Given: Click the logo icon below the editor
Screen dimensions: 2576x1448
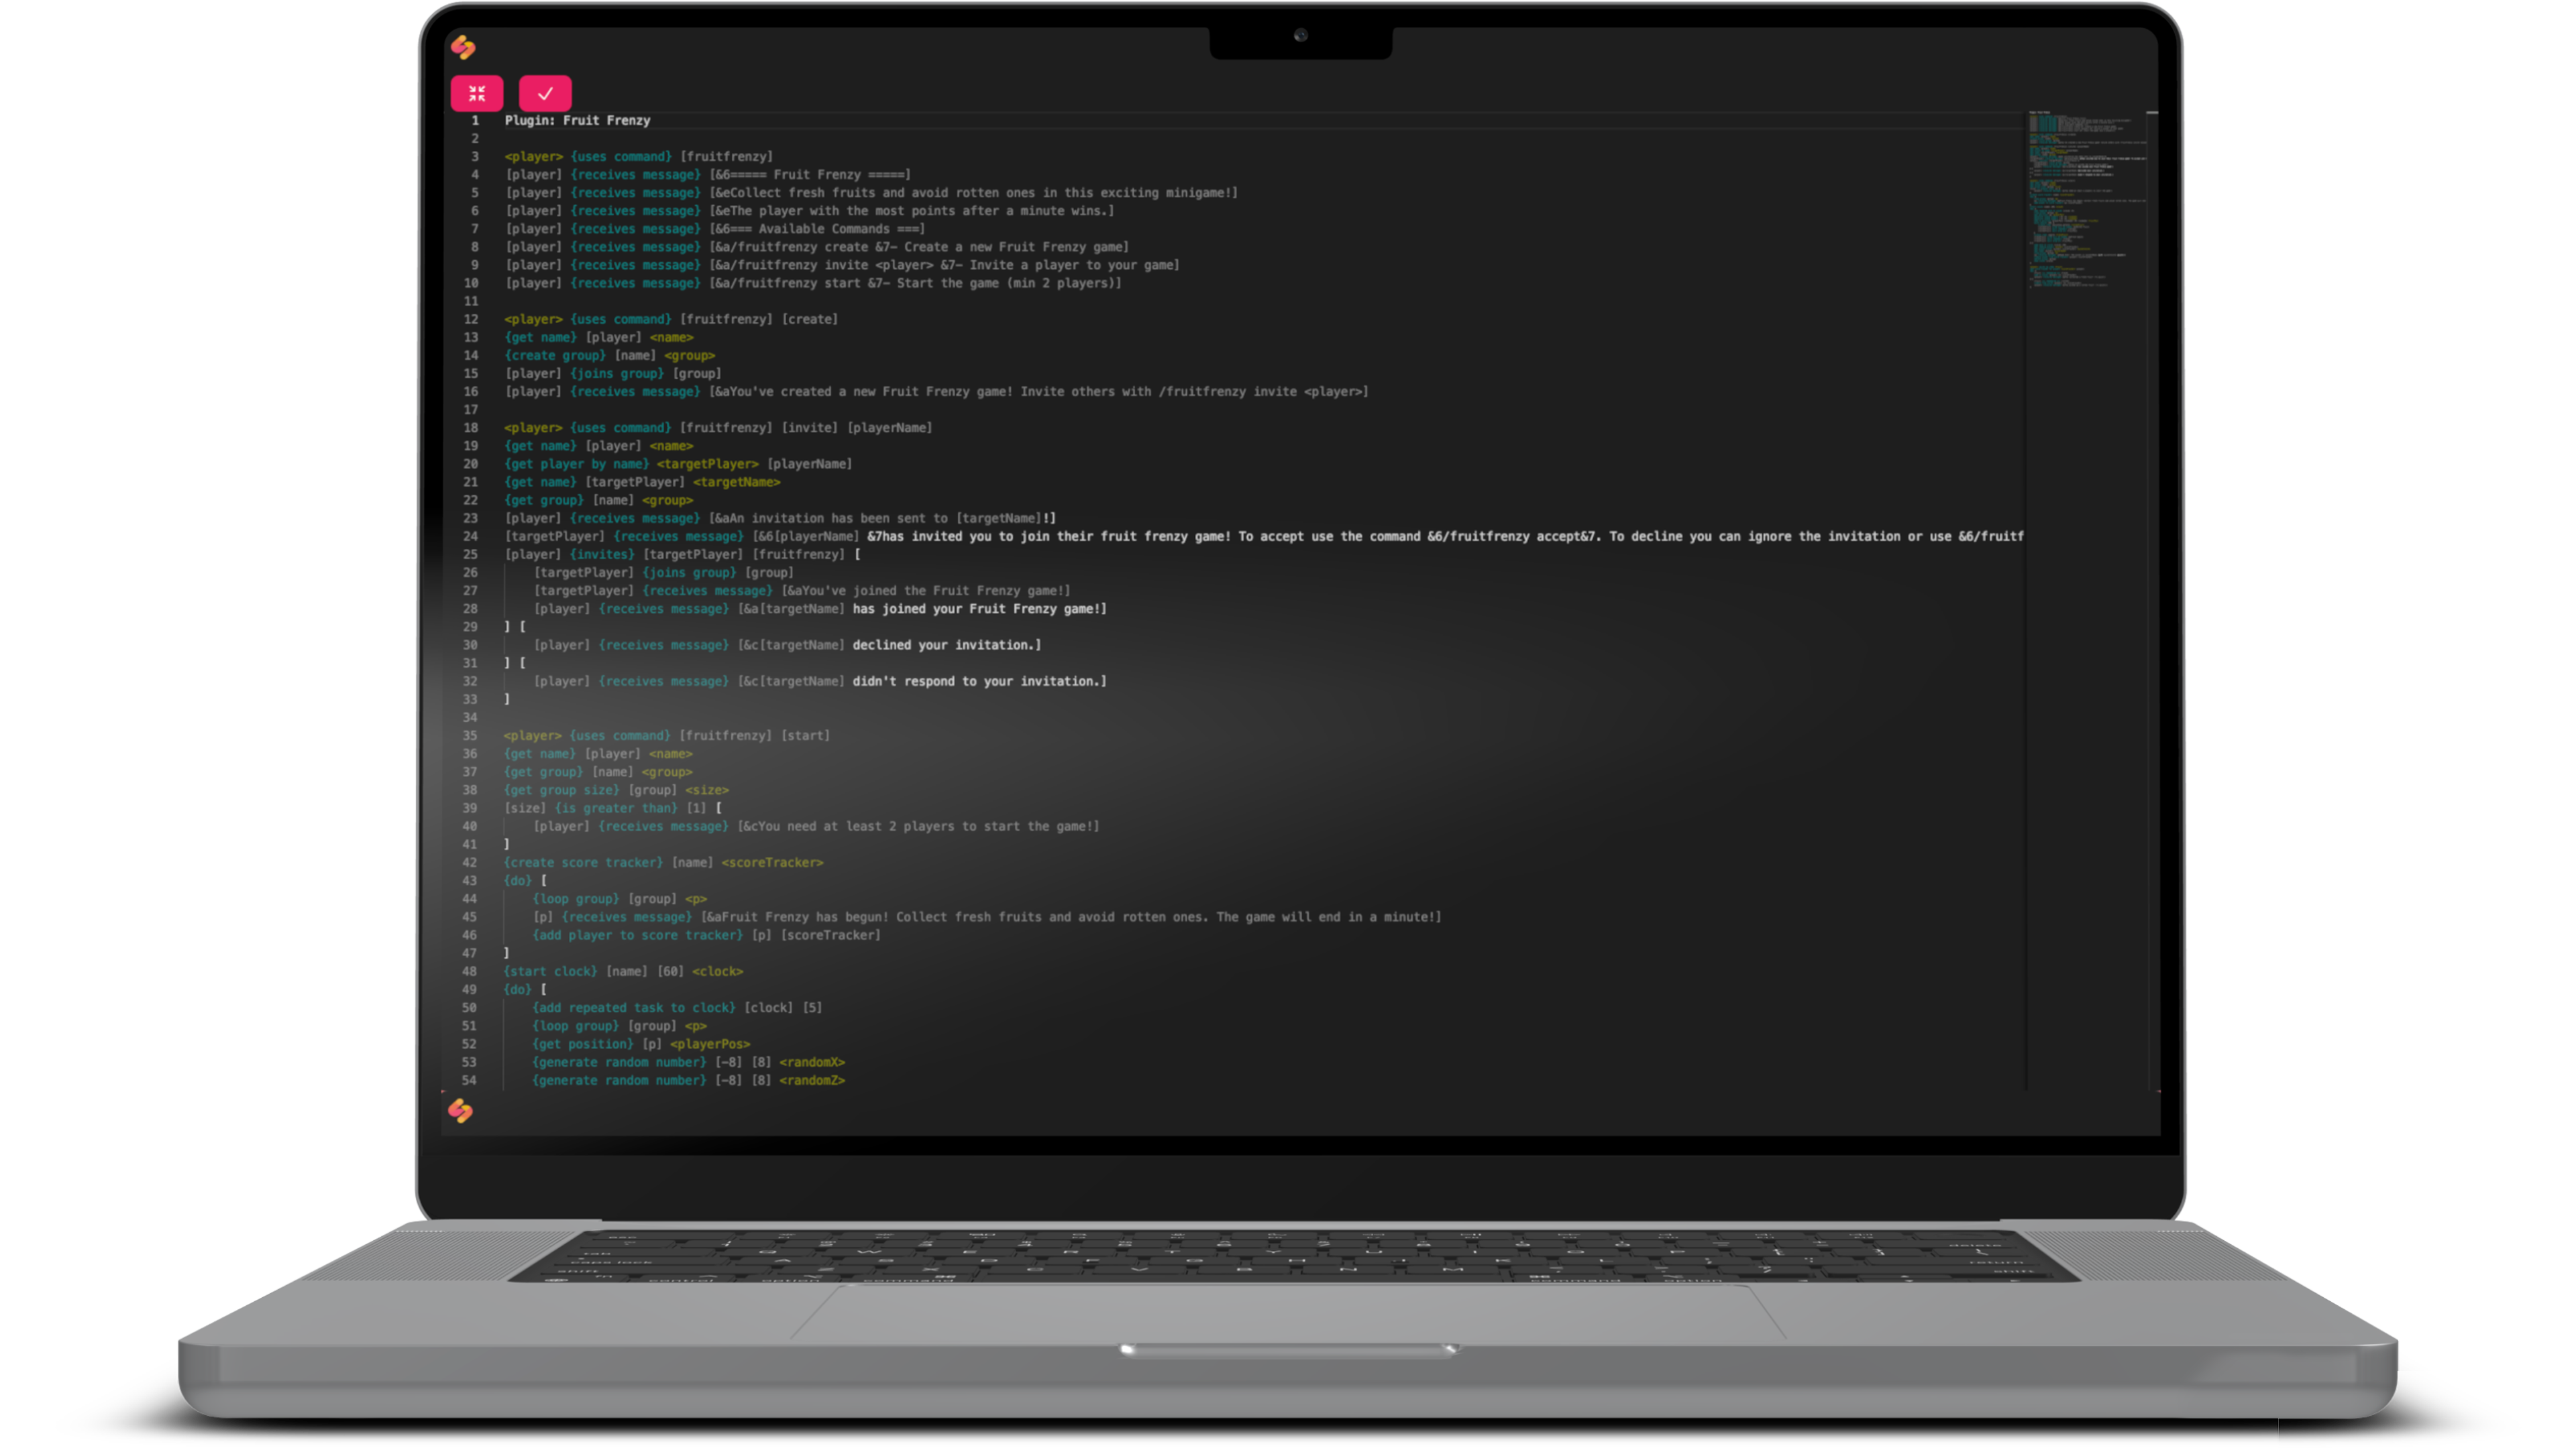Looking at the screenshot, I should coord(460,1110).
